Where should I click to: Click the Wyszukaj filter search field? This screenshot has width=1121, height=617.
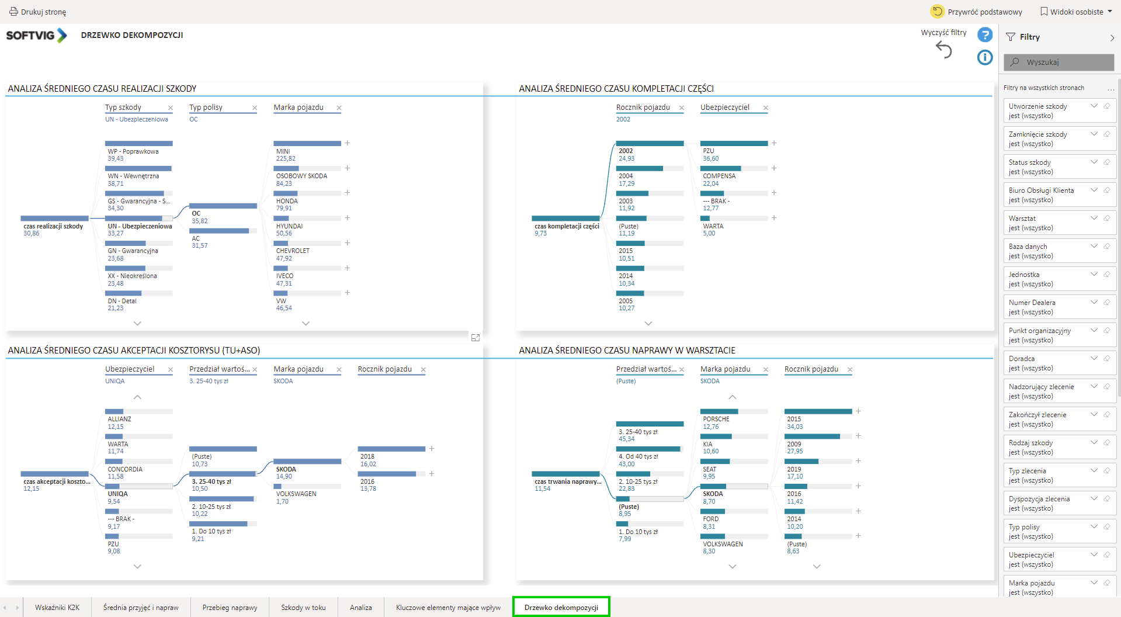point(1058,63)
